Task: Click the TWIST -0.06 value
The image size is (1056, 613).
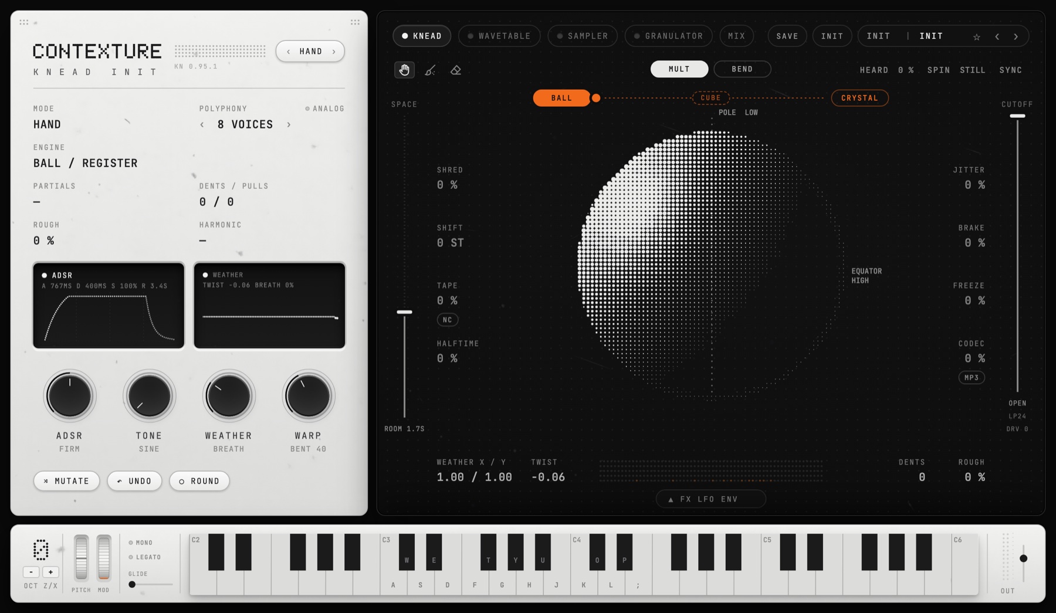Action: (x=548, y=477)
